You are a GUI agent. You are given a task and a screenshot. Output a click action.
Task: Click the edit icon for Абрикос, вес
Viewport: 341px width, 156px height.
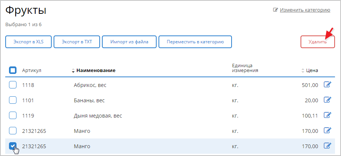(x=328, y=85)
